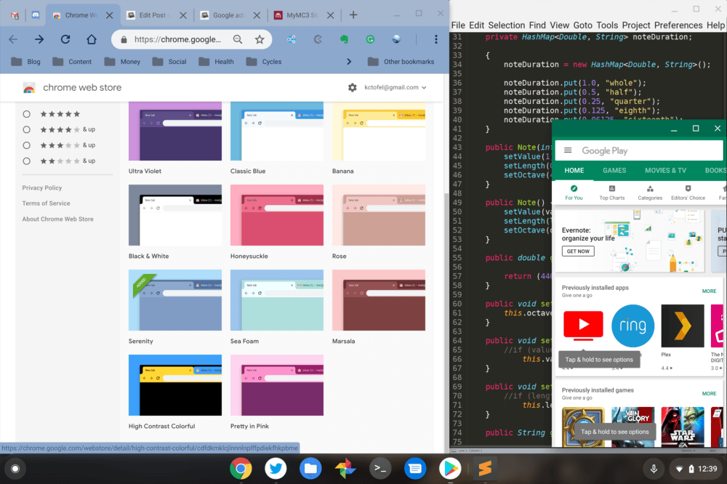727x484 pixels.
Task: Click the Chrome back arrow
Action: coord(13,39)
